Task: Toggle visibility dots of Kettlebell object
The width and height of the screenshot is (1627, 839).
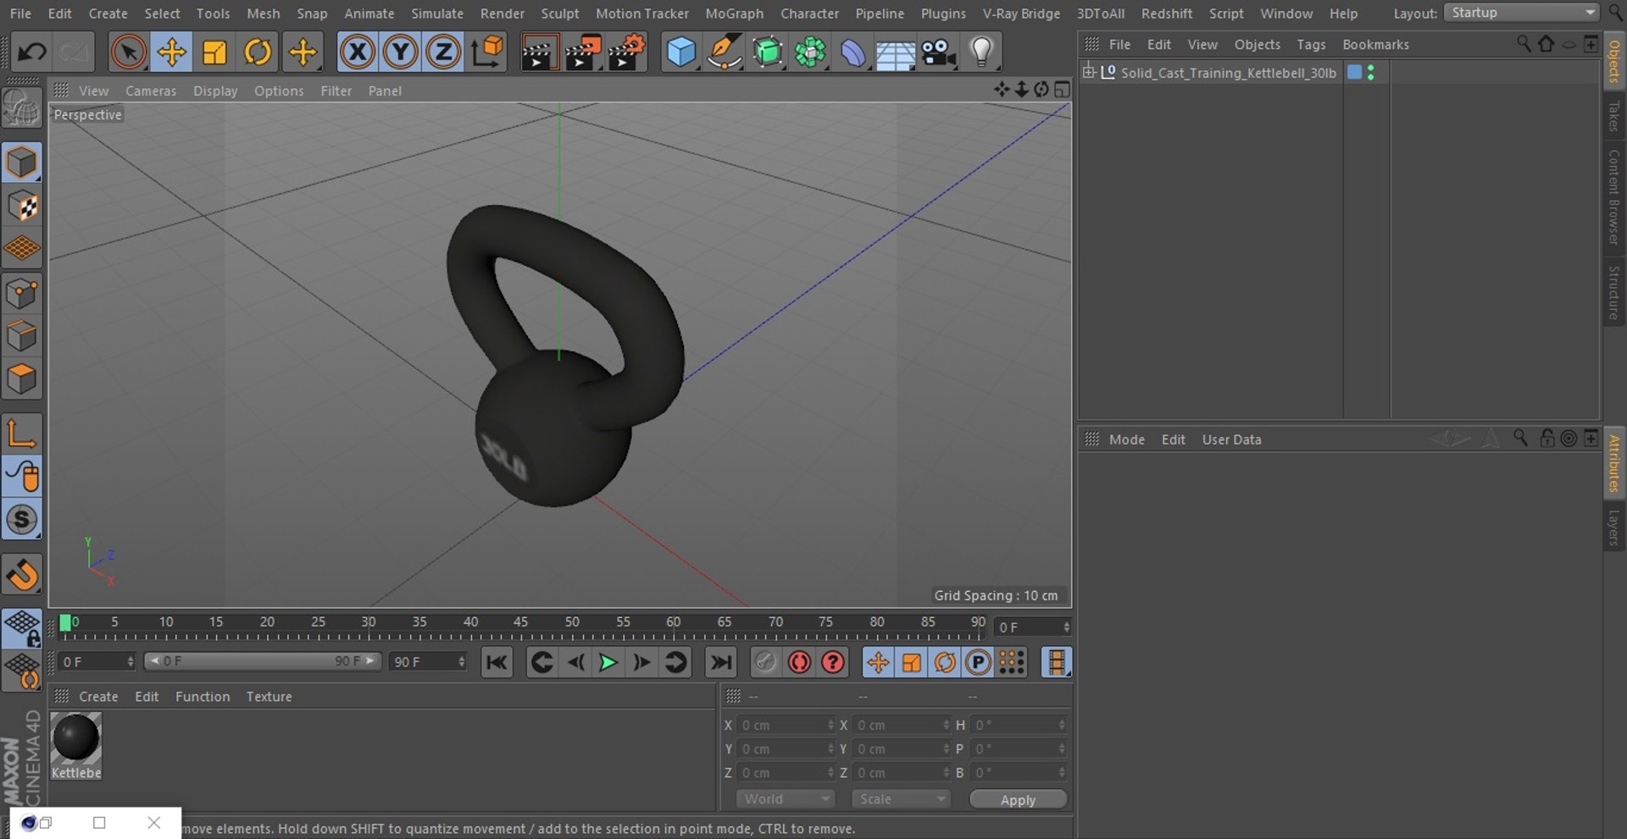Action: point(1371,73)
